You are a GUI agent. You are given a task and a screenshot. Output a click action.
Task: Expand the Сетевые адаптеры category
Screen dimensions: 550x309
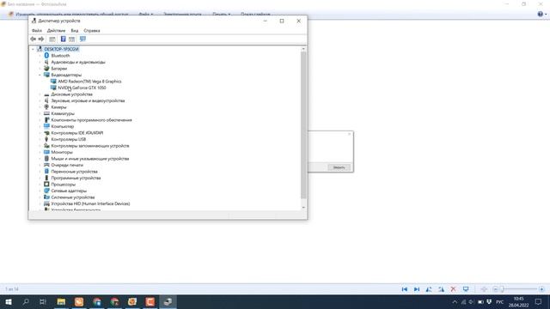40,191
